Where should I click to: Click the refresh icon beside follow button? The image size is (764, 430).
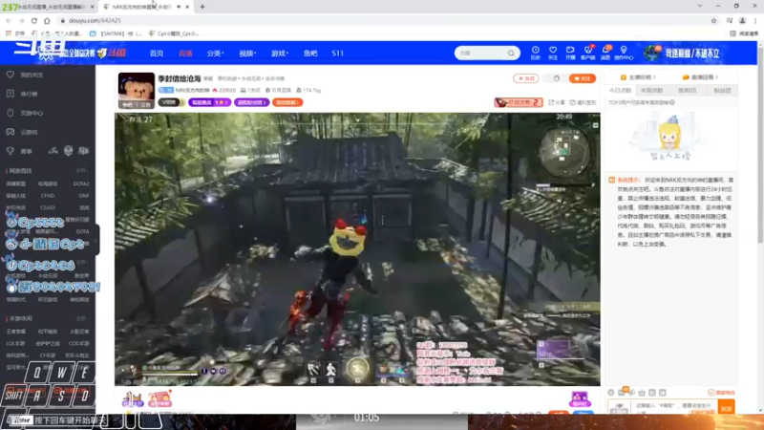tap(557, 78)
